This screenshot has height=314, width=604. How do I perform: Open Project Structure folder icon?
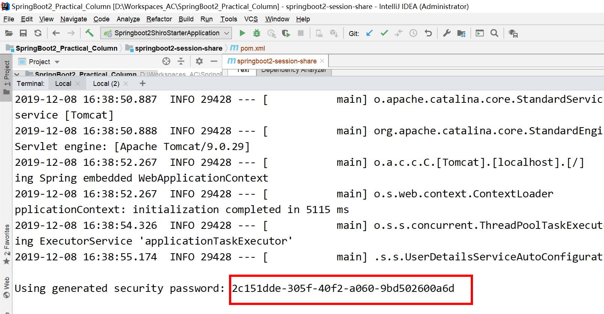461,33
